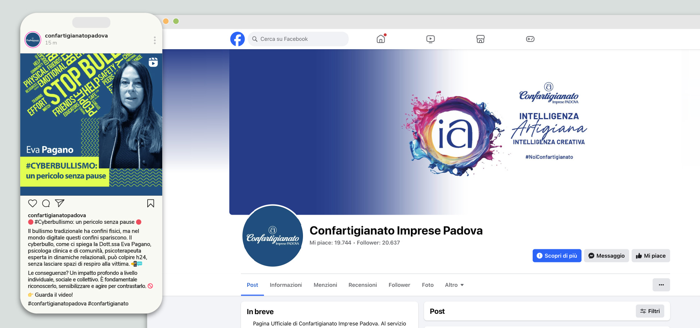Save the Instagram post with bookmark icon
700x328 pixels.
coord(151,203)
